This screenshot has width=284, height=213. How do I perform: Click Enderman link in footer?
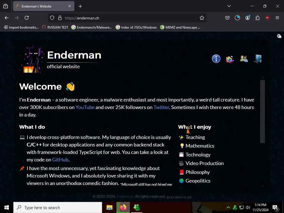pos(125,196)
